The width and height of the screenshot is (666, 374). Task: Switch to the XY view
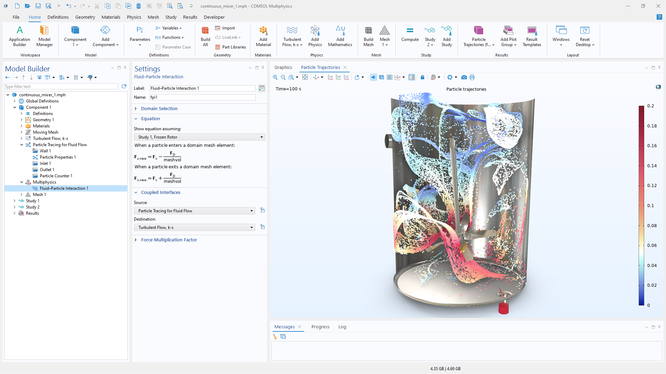330,77
